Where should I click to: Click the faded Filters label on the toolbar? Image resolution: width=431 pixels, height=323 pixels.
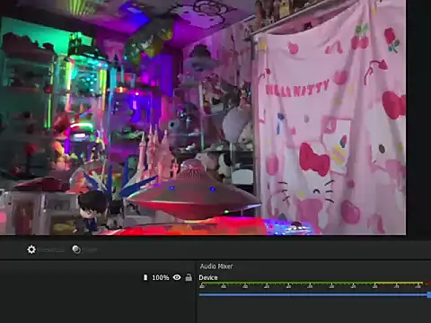(x=90, y=250)
